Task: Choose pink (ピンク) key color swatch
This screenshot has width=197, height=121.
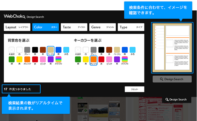Action: click(x=109, y=59)
